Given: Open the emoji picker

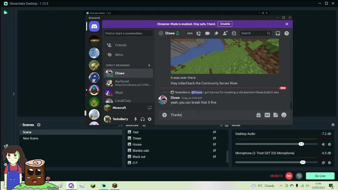Looking at the screenshot, I should 284,115.
